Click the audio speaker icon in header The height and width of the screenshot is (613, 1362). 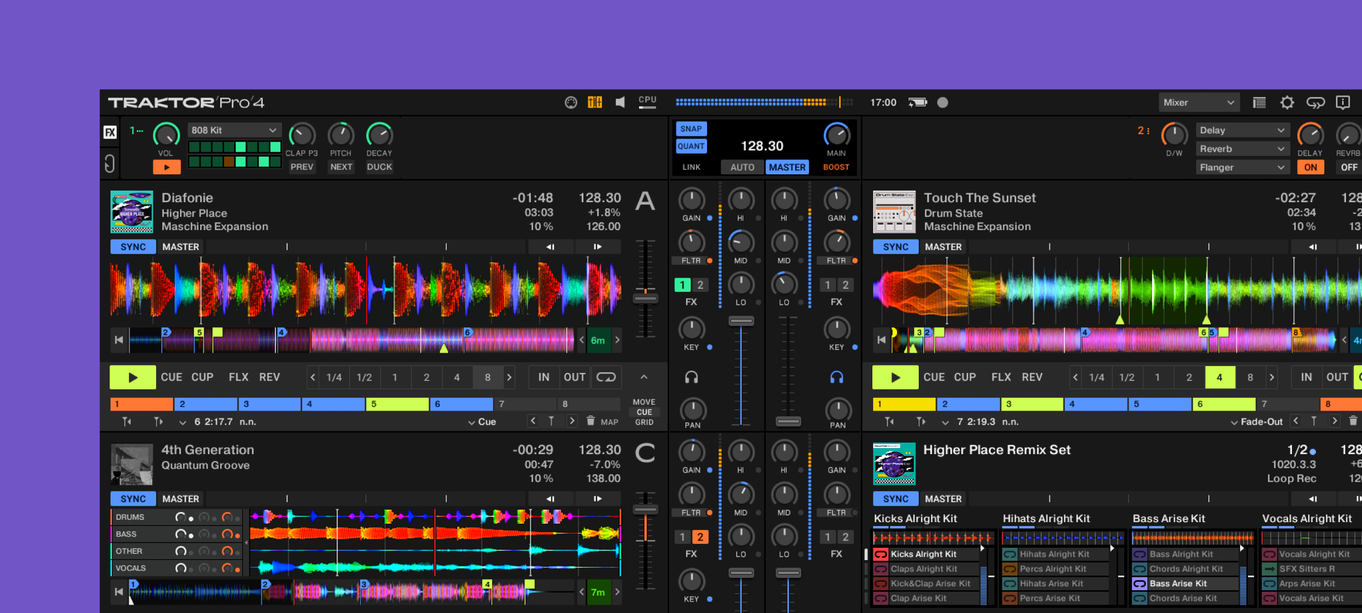[x=620, y=102]
